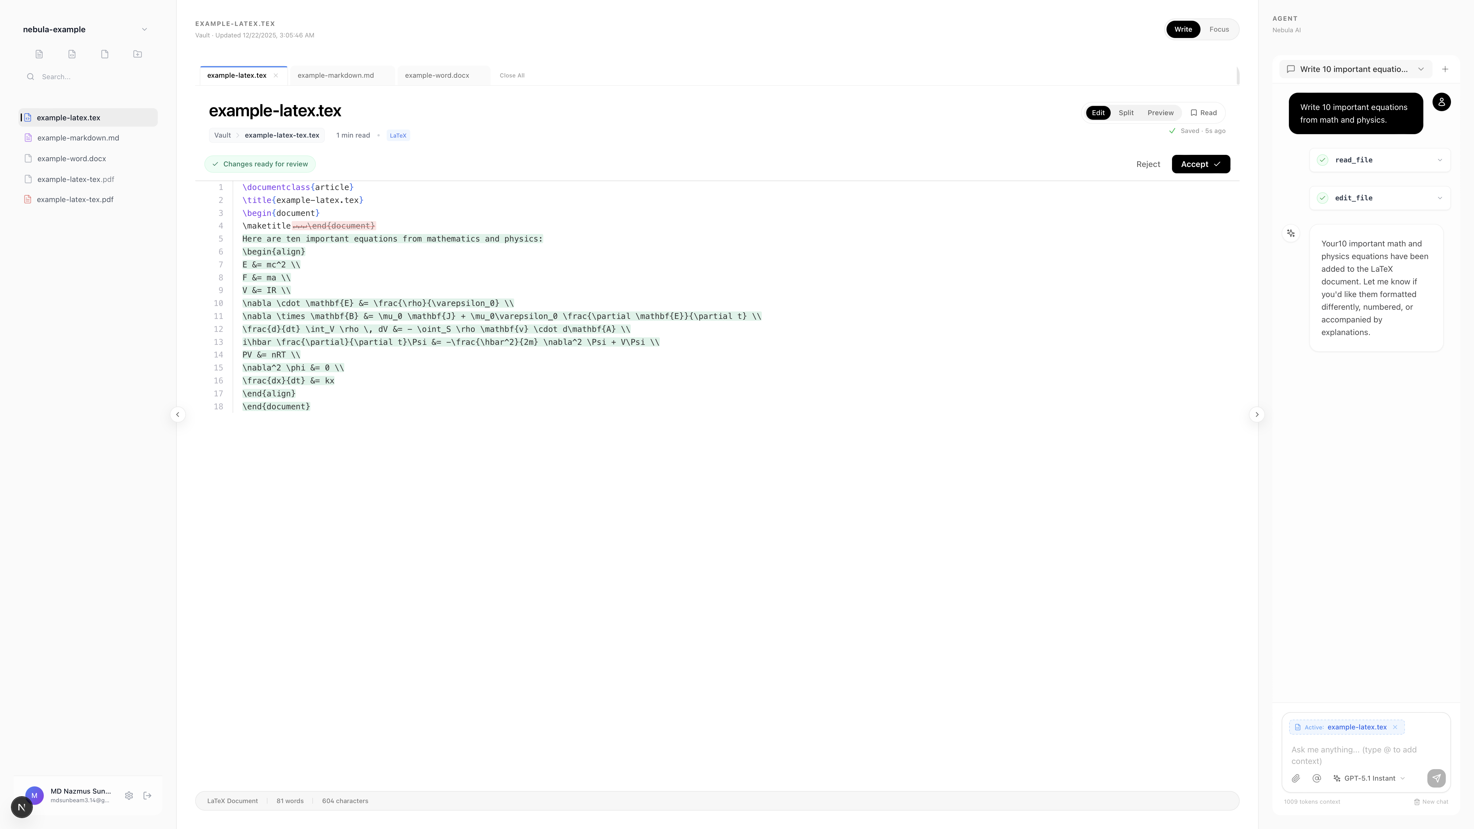
Task: Switch editor to Split view
Action: coord(1126,113)
